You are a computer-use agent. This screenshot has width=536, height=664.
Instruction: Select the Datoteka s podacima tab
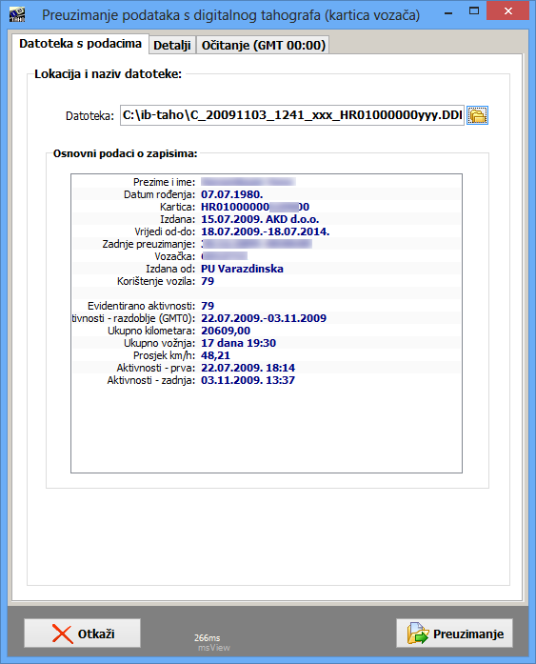(x=80, y=44)
